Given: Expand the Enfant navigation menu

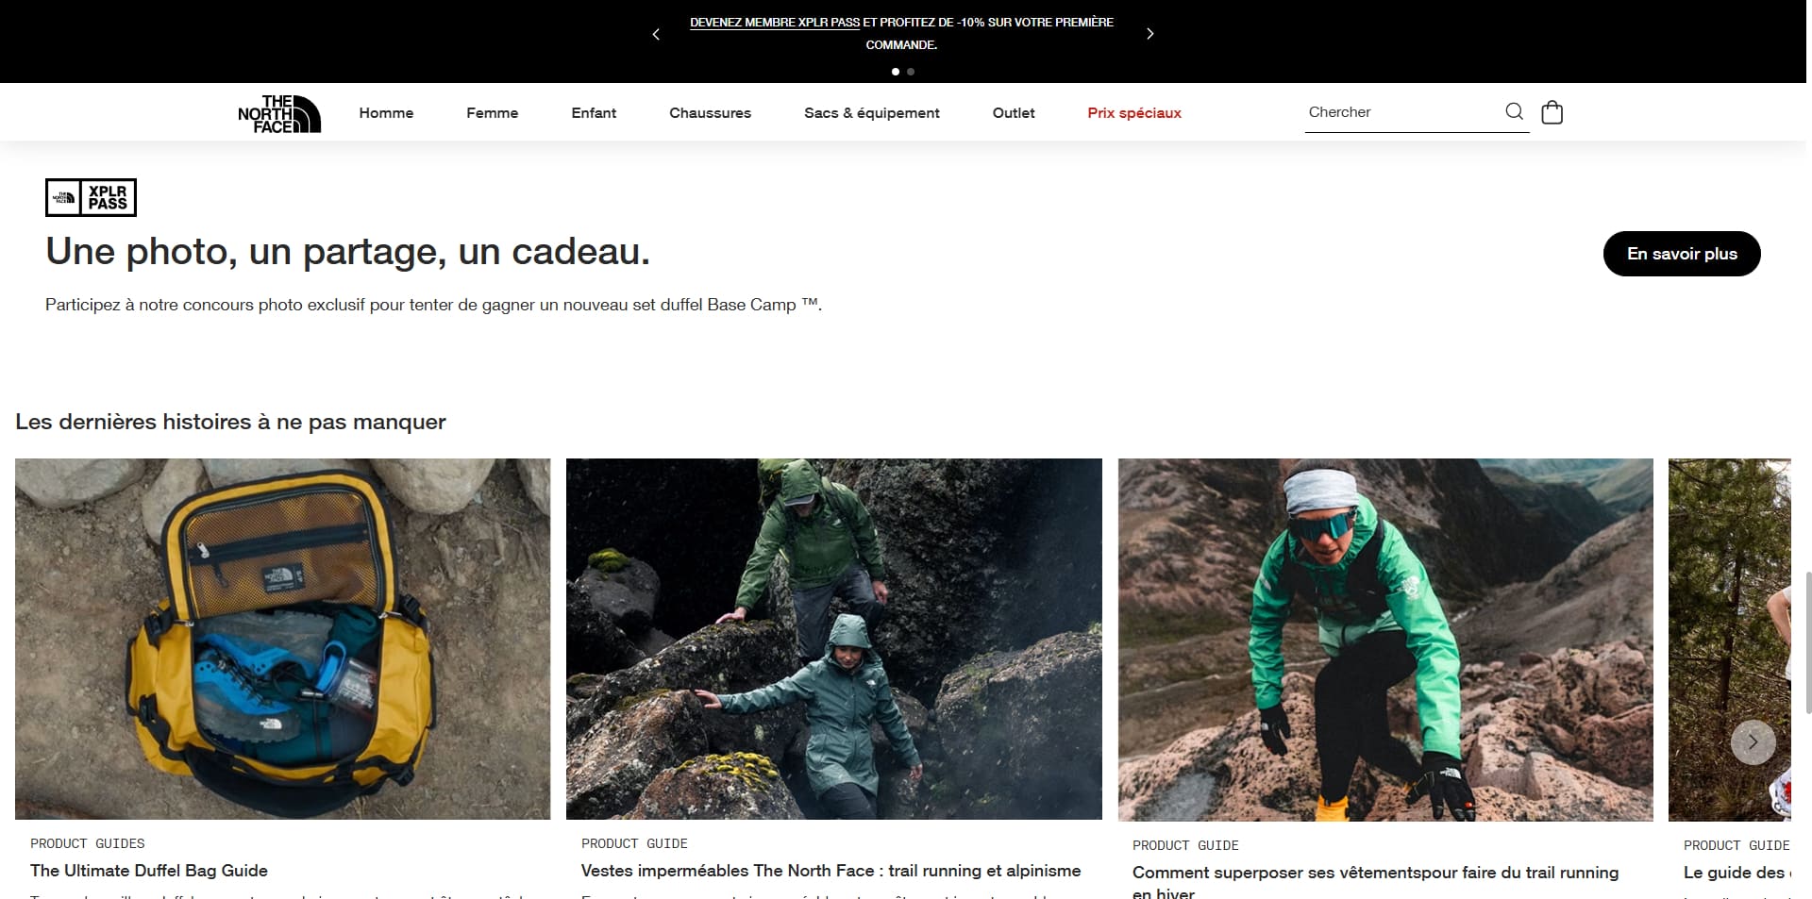Looking at the screenshot, I should [594, 112].
